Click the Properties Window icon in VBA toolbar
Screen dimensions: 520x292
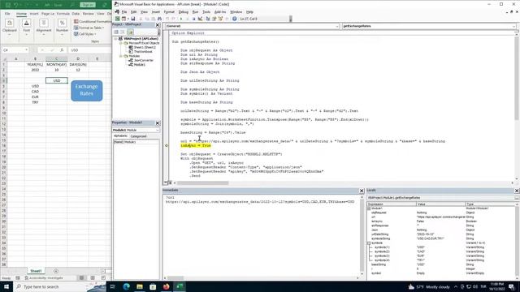tap(214, 19)
